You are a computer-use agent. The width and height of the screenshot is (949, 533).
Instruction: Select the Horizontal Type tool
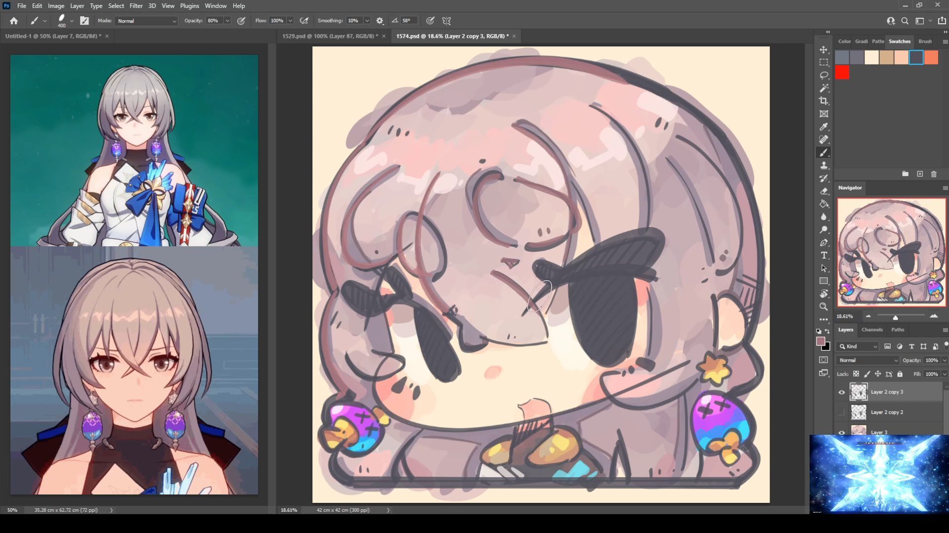(x=823, y=255)
